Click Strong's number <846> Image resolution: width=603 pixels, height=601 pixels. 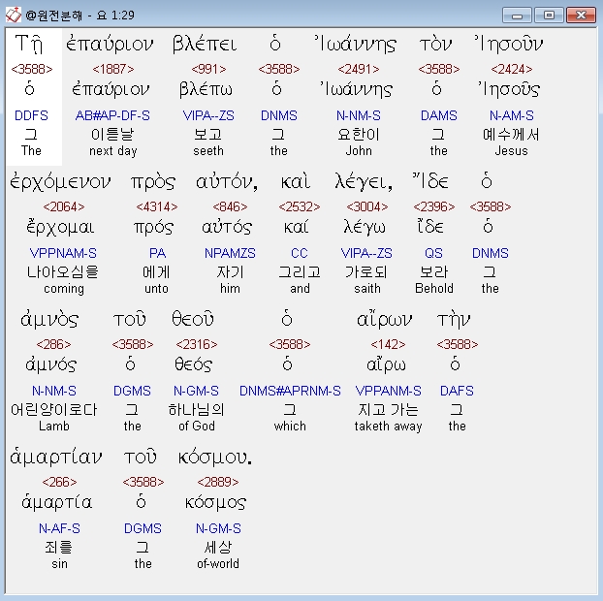pos(230,206)
